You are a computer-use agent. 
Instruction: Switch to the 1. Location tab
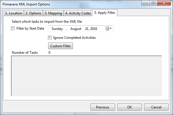pos(14,13)
